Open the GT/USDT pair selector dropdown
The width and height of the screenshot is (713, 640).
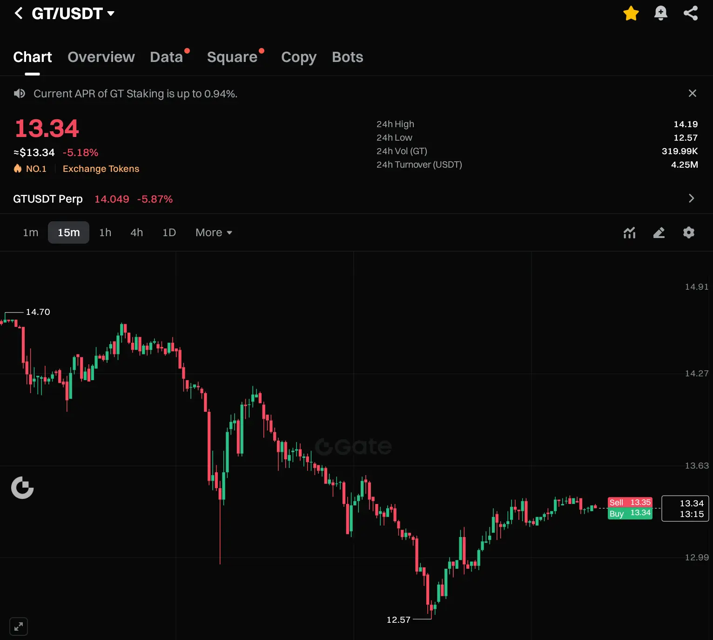tap(73, 14)
